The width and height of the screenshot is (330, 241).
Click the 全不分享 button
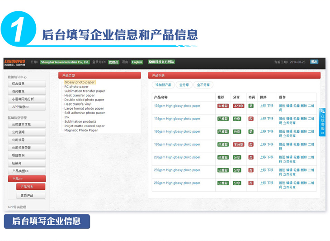(203, 85)
